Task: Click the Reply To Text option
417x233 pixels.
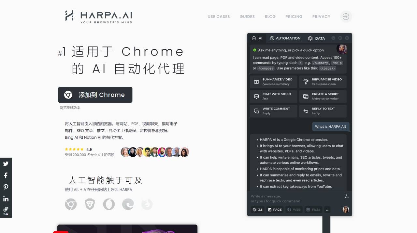Action: pyautogui.click(x=323, y=111)
